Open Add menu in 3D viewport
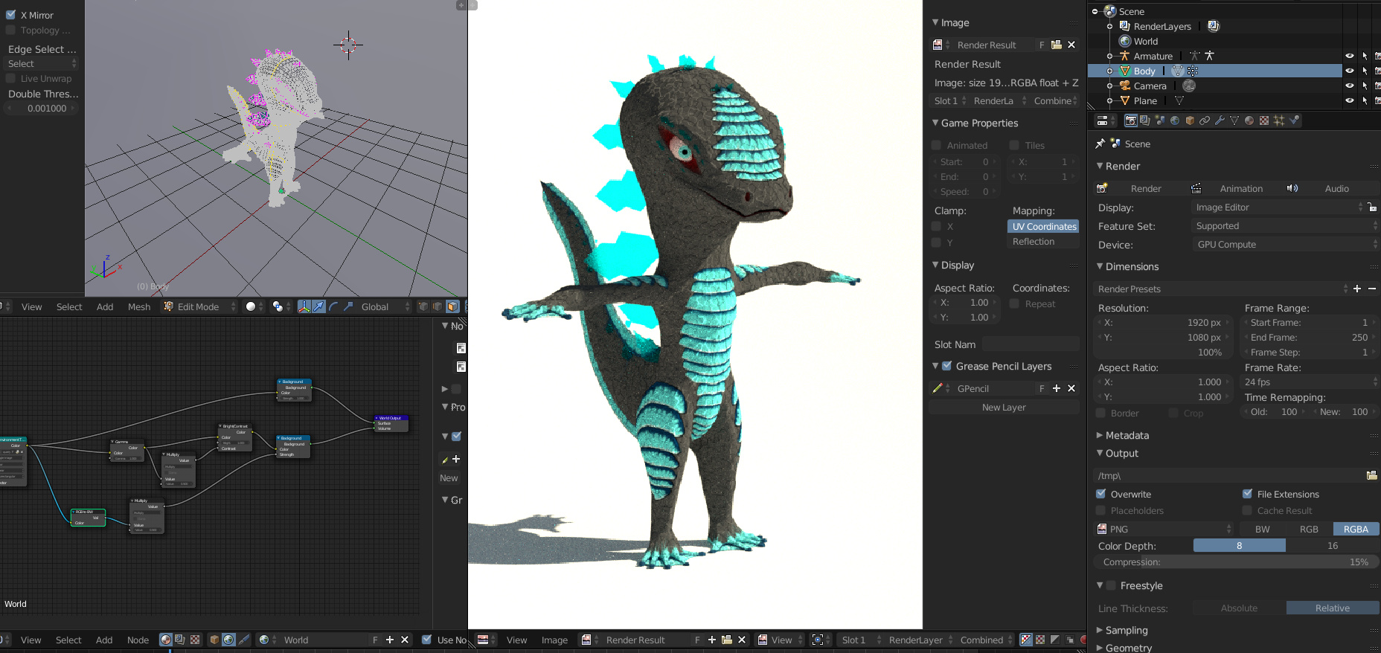1381x653 pixels. point(105,306)
